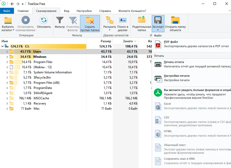Click the Select Directory (Выбрать каталог) folder icon
Screen dimensions: 231x168
[8, 20]
